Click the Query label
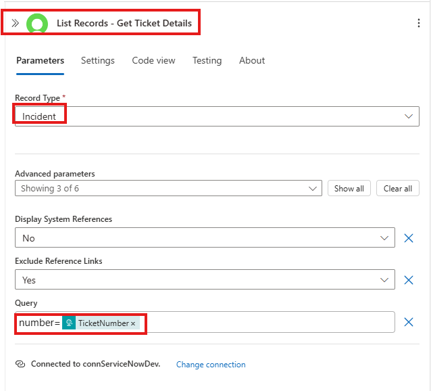The image size is (431, 391). tap(26, 303)
